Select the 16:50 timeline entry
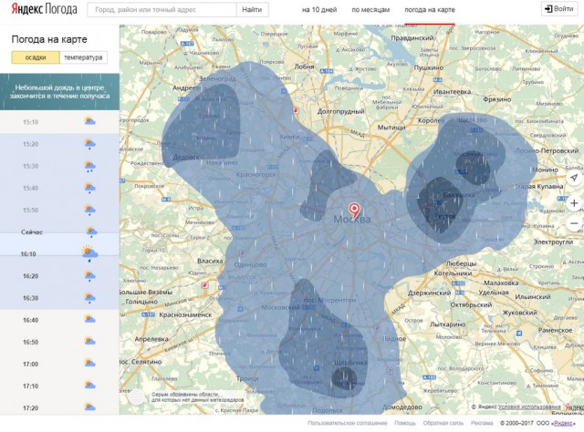 pyautogui.click(x=59, y=342)
